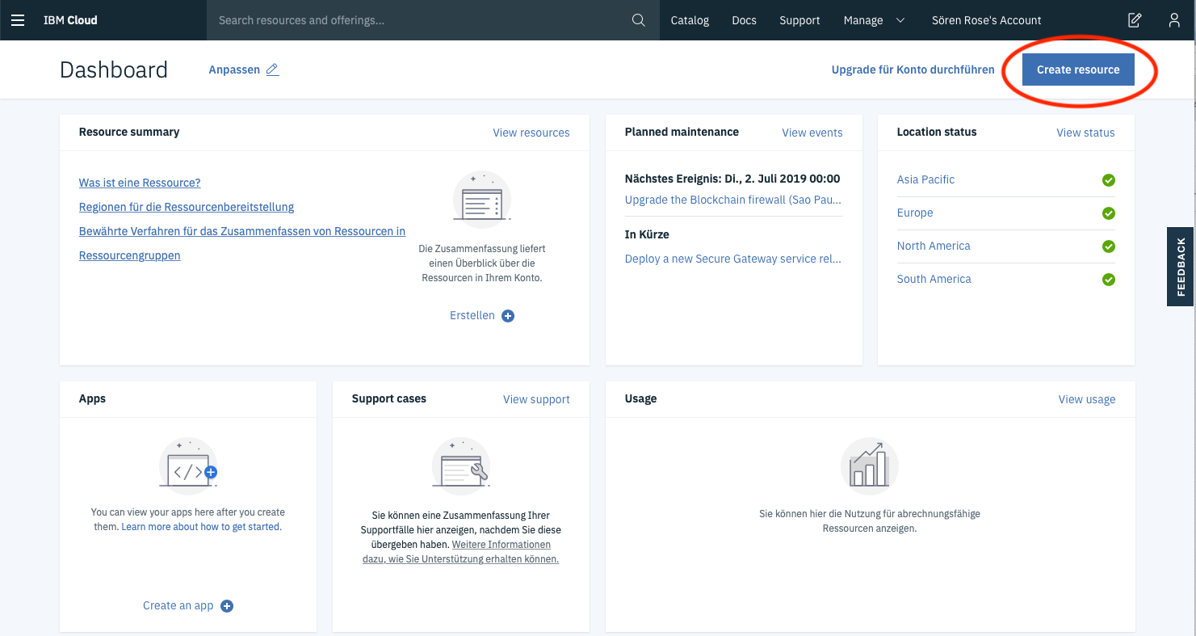The height and width of the screenshot is (636, 1196).
Task: Click the pencil icon beside Anpassen
Action: (273, 69)
